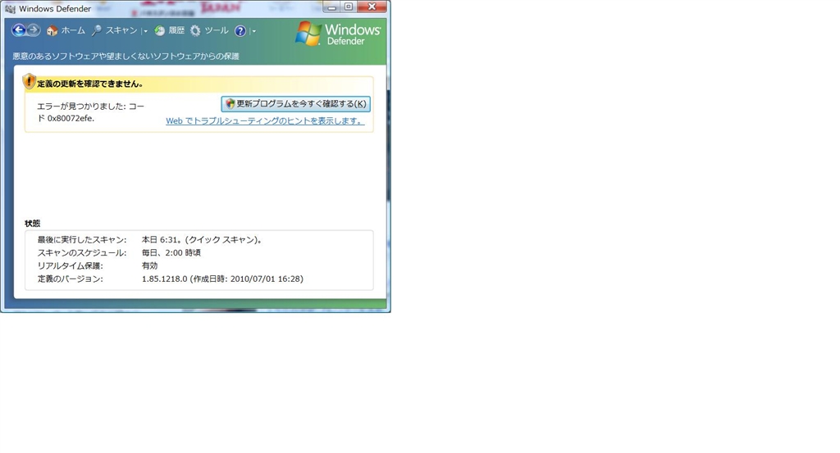Click the スキャン toolbar label
Screen dimensions: 840x453
[x=121, y=30]
